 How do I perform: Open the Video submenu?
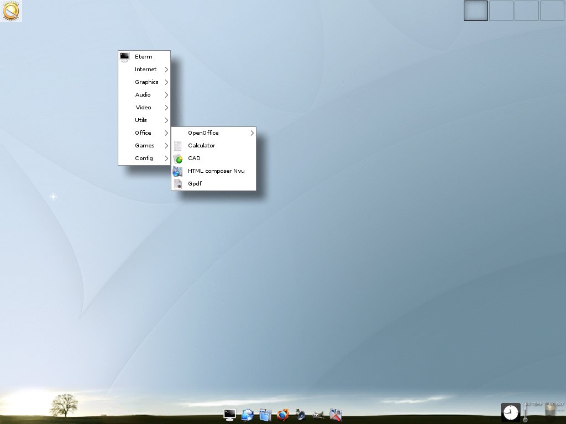click(144, 107)
